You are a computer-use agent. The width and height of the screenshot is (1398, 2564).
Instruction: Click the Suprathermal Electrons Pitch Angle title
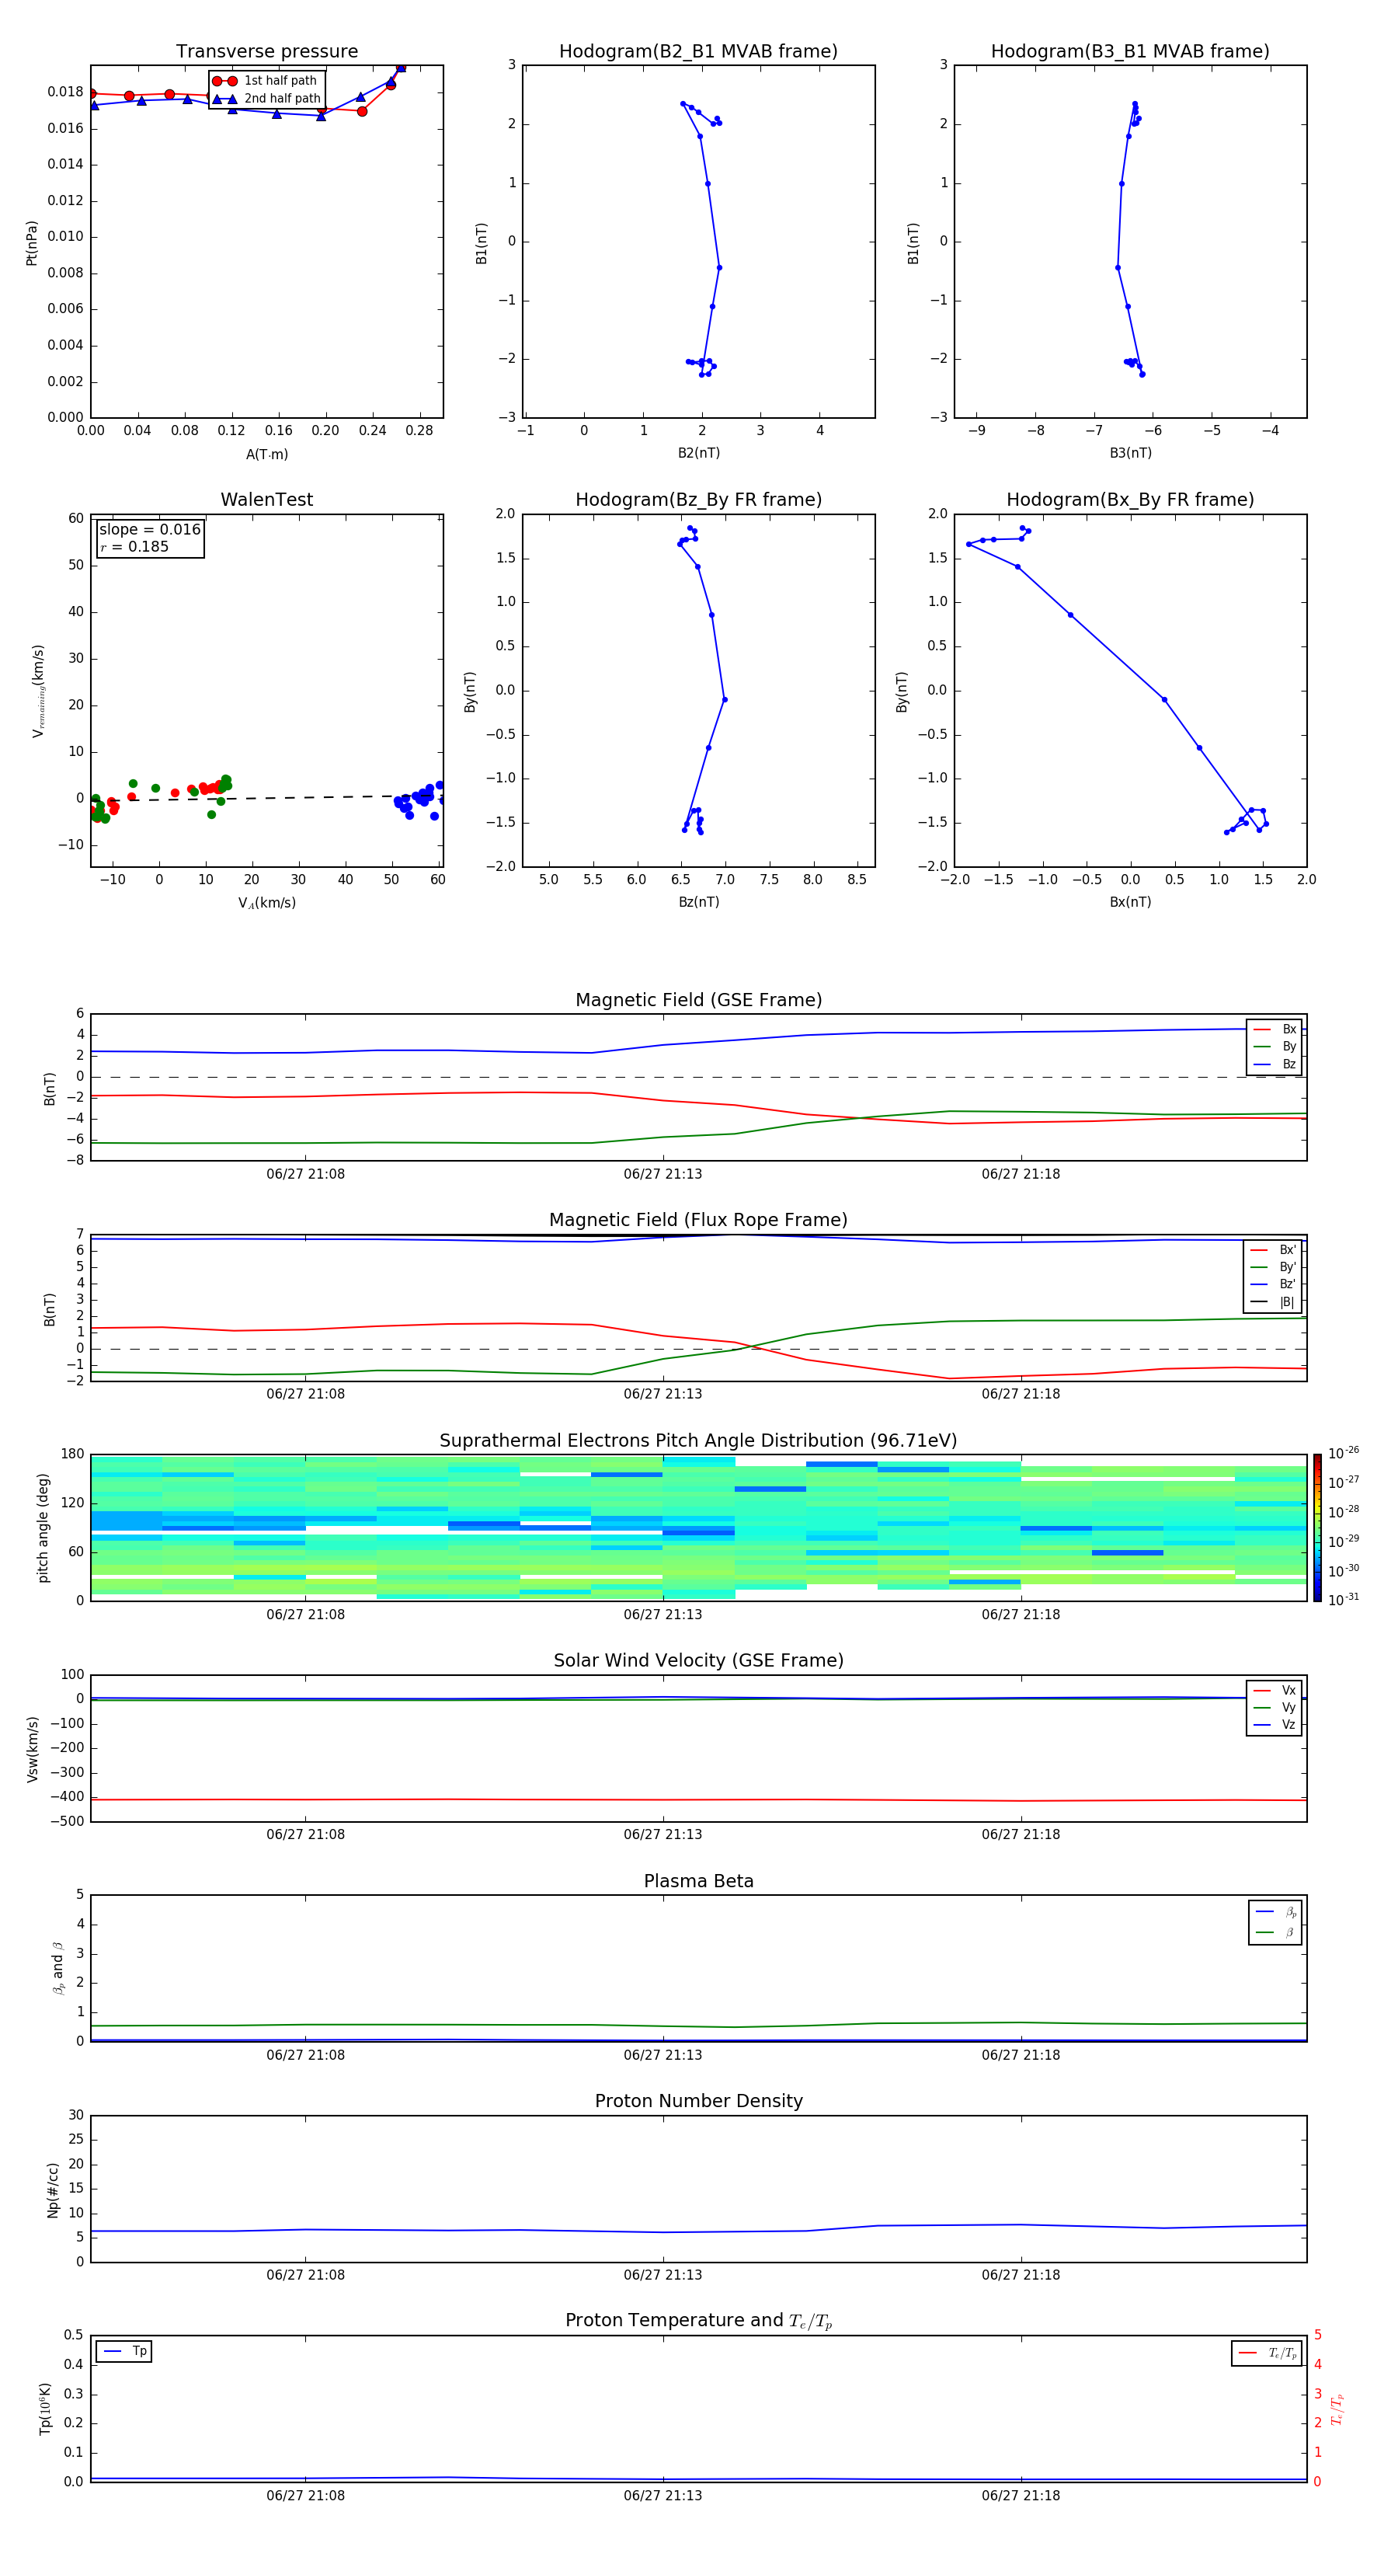(x=698, y=1441)
